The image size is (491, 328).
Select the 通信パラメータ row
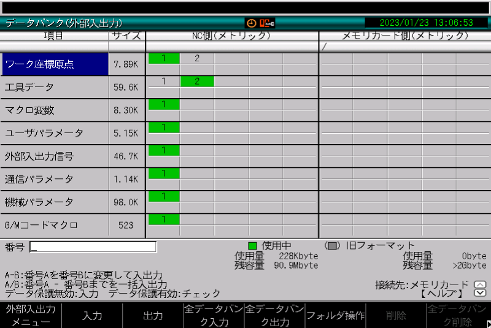[55, 179]
